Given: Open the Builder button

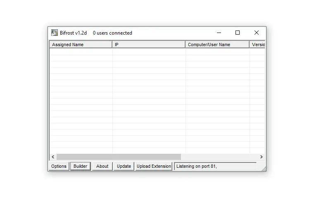Looking at the screenshot, I should 80,166.
